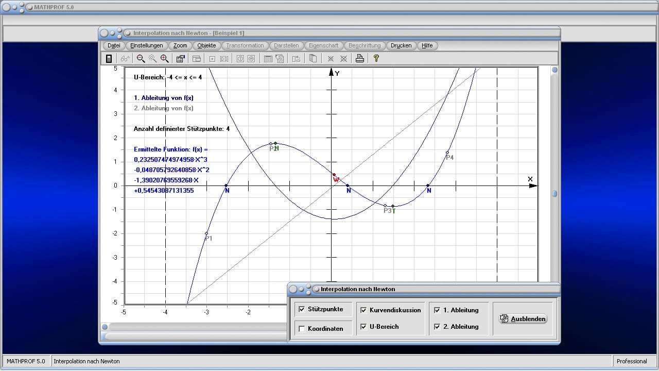Click the double frame toolbar icon
659x371 pixels.
coord(224,59)
